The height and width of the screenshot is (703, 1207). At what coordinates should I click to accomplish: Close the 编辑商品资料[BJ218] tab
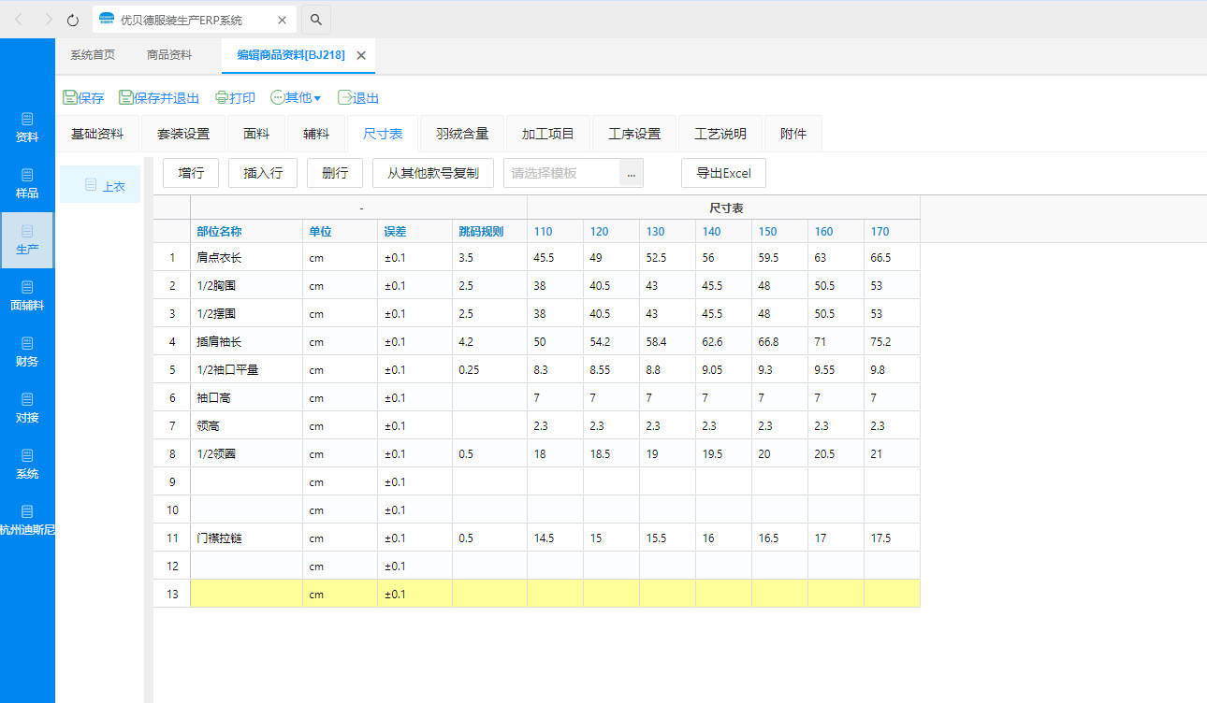(361, 55)
